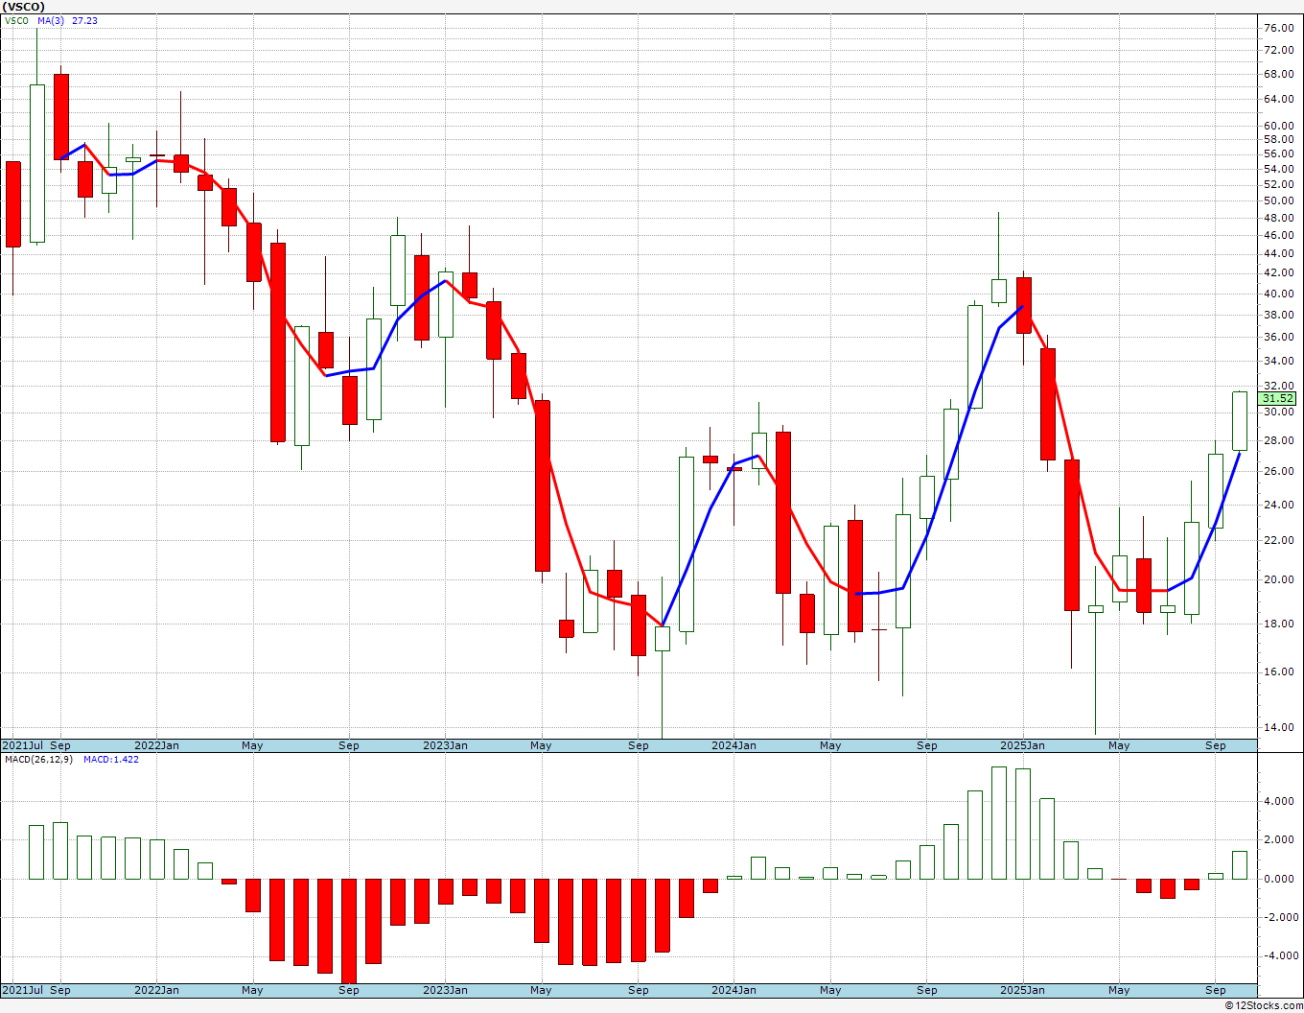Pick the 14.00 price axis label
This screenshot has height=1013, width=1304.
click(x=1278, y=727)
